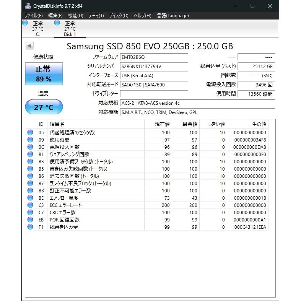
Task: Click the power on count value 3496 回
Action: point(257,85)
